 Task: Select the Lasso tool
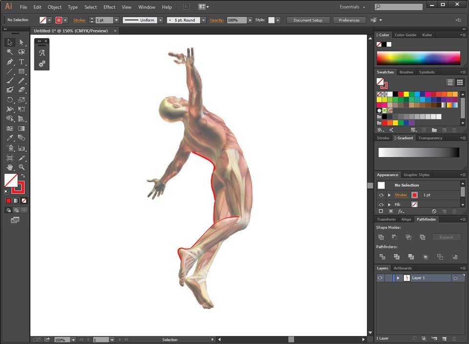pyautogui.click(x=21, y=52)
